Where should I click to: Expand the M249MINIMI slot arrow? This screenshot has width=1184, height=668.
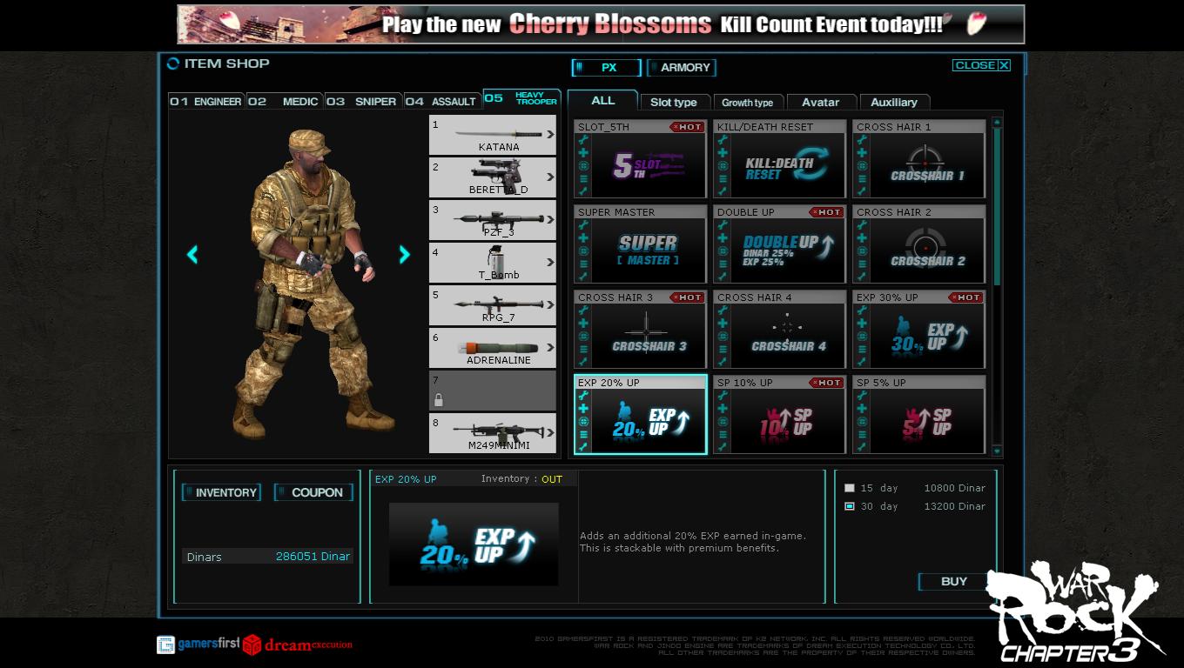pyautogui.click(x=550, y=433)
